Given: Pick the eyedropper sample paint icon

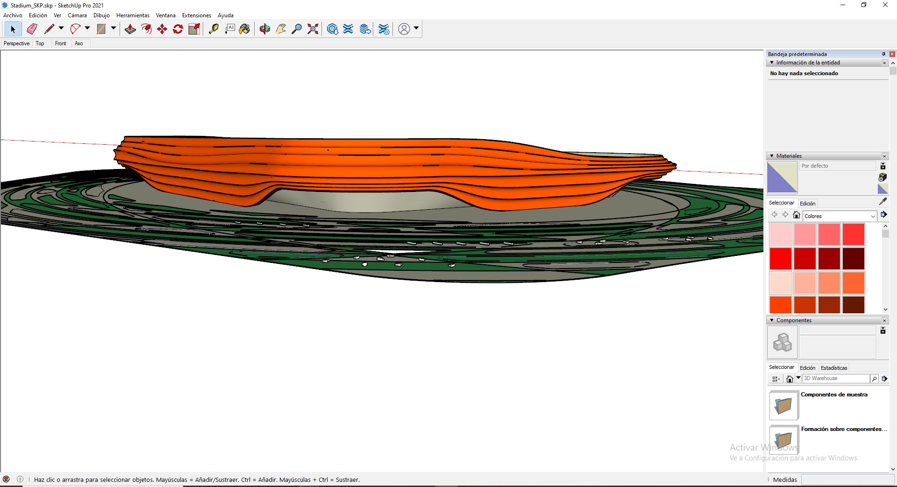Looking at the screenshot, I should (x=883, y=201).
